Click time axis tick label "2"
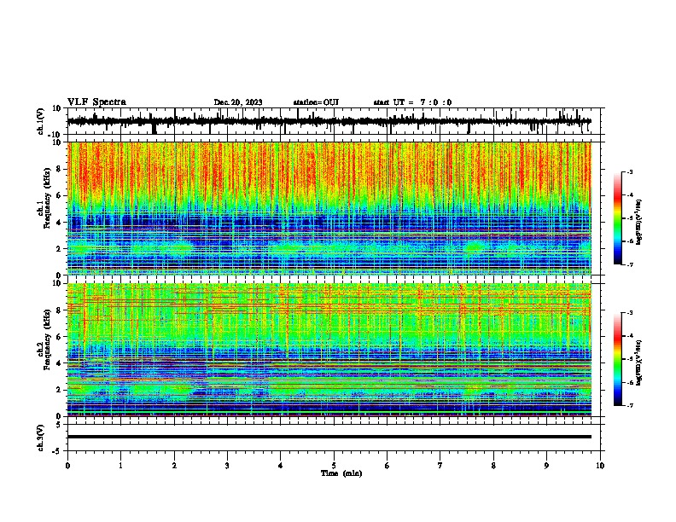Screen dimensions: 676x522 (174, 466)
